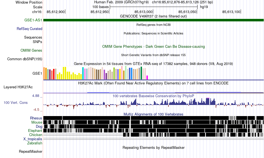Image resolution: width=264 pixels, height=158 pixels.
Task: Click the Publications Sequences in Scientific Articles title
Action: coord(153,33)
